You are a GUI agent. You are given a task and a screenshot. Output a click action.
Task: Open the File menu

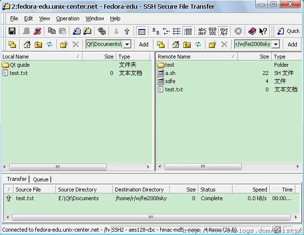point(14,18)
